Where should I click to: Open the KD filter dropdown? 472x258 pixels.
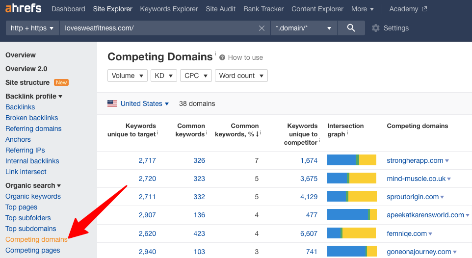(x=164, y=76)
